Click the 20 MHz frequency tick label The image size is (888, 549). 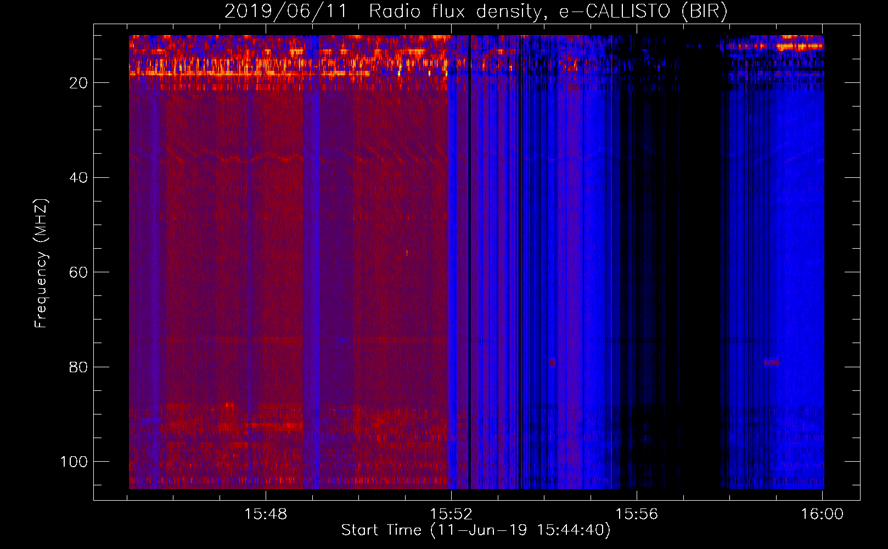[x=78, y=83]
